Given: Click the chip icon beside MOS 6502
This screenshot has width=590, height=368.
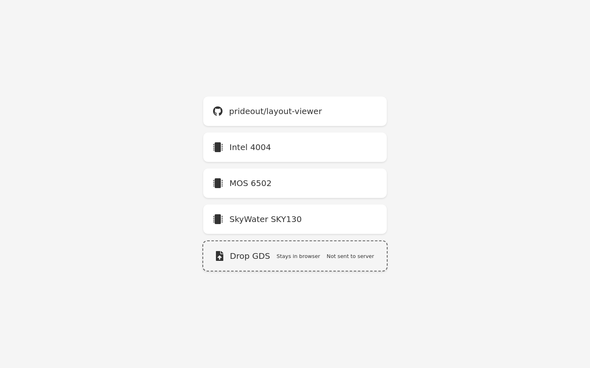Looking at the screenshot, I should [218, 183].
